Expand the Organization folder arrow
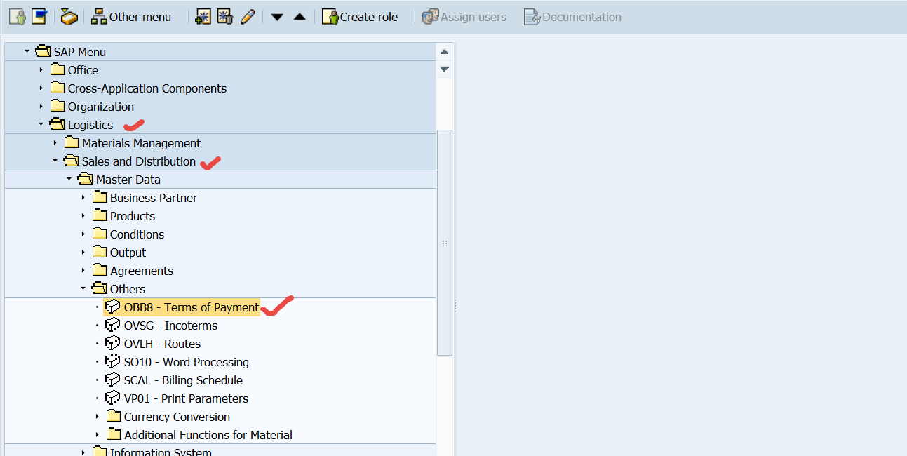 [x=41, y=106]
